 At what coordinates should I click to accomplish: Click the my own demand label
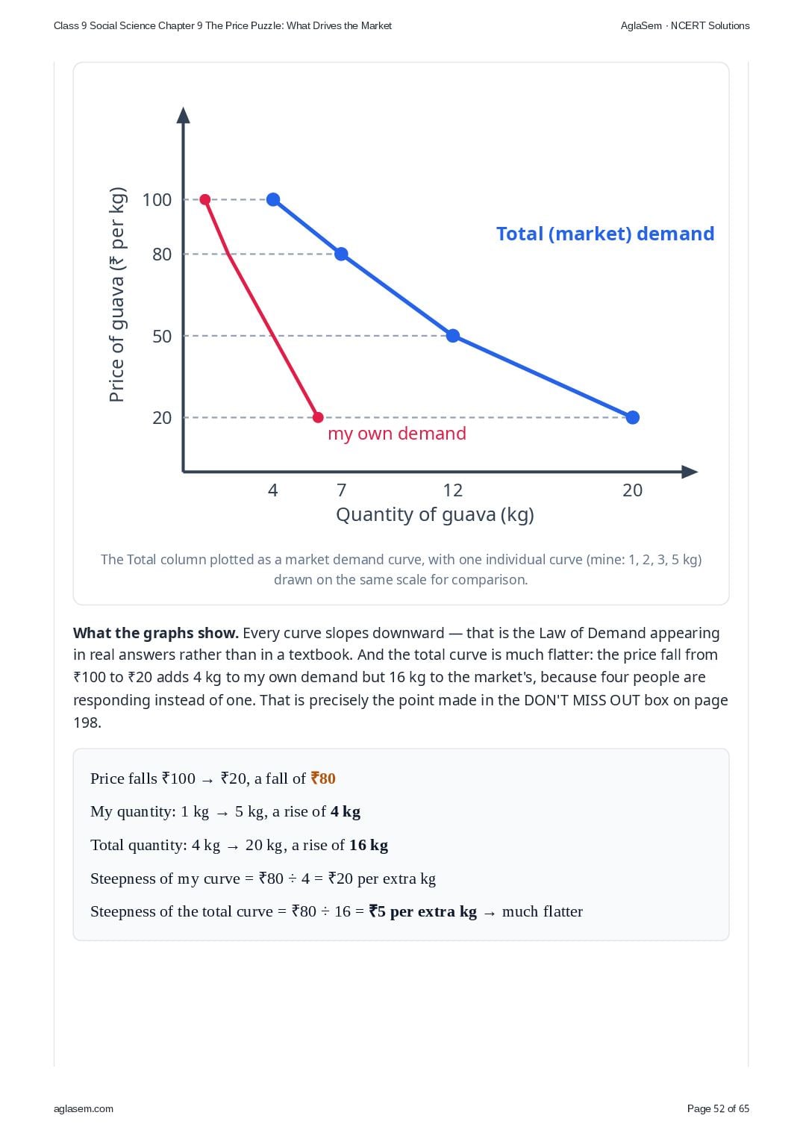coord(397,434)
